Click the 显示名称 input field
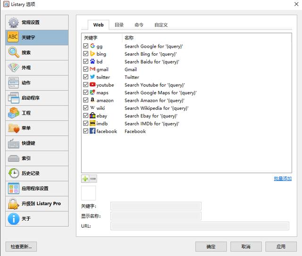Image resolution: width=302 pixels, height=256 pixels. point(156,216)
